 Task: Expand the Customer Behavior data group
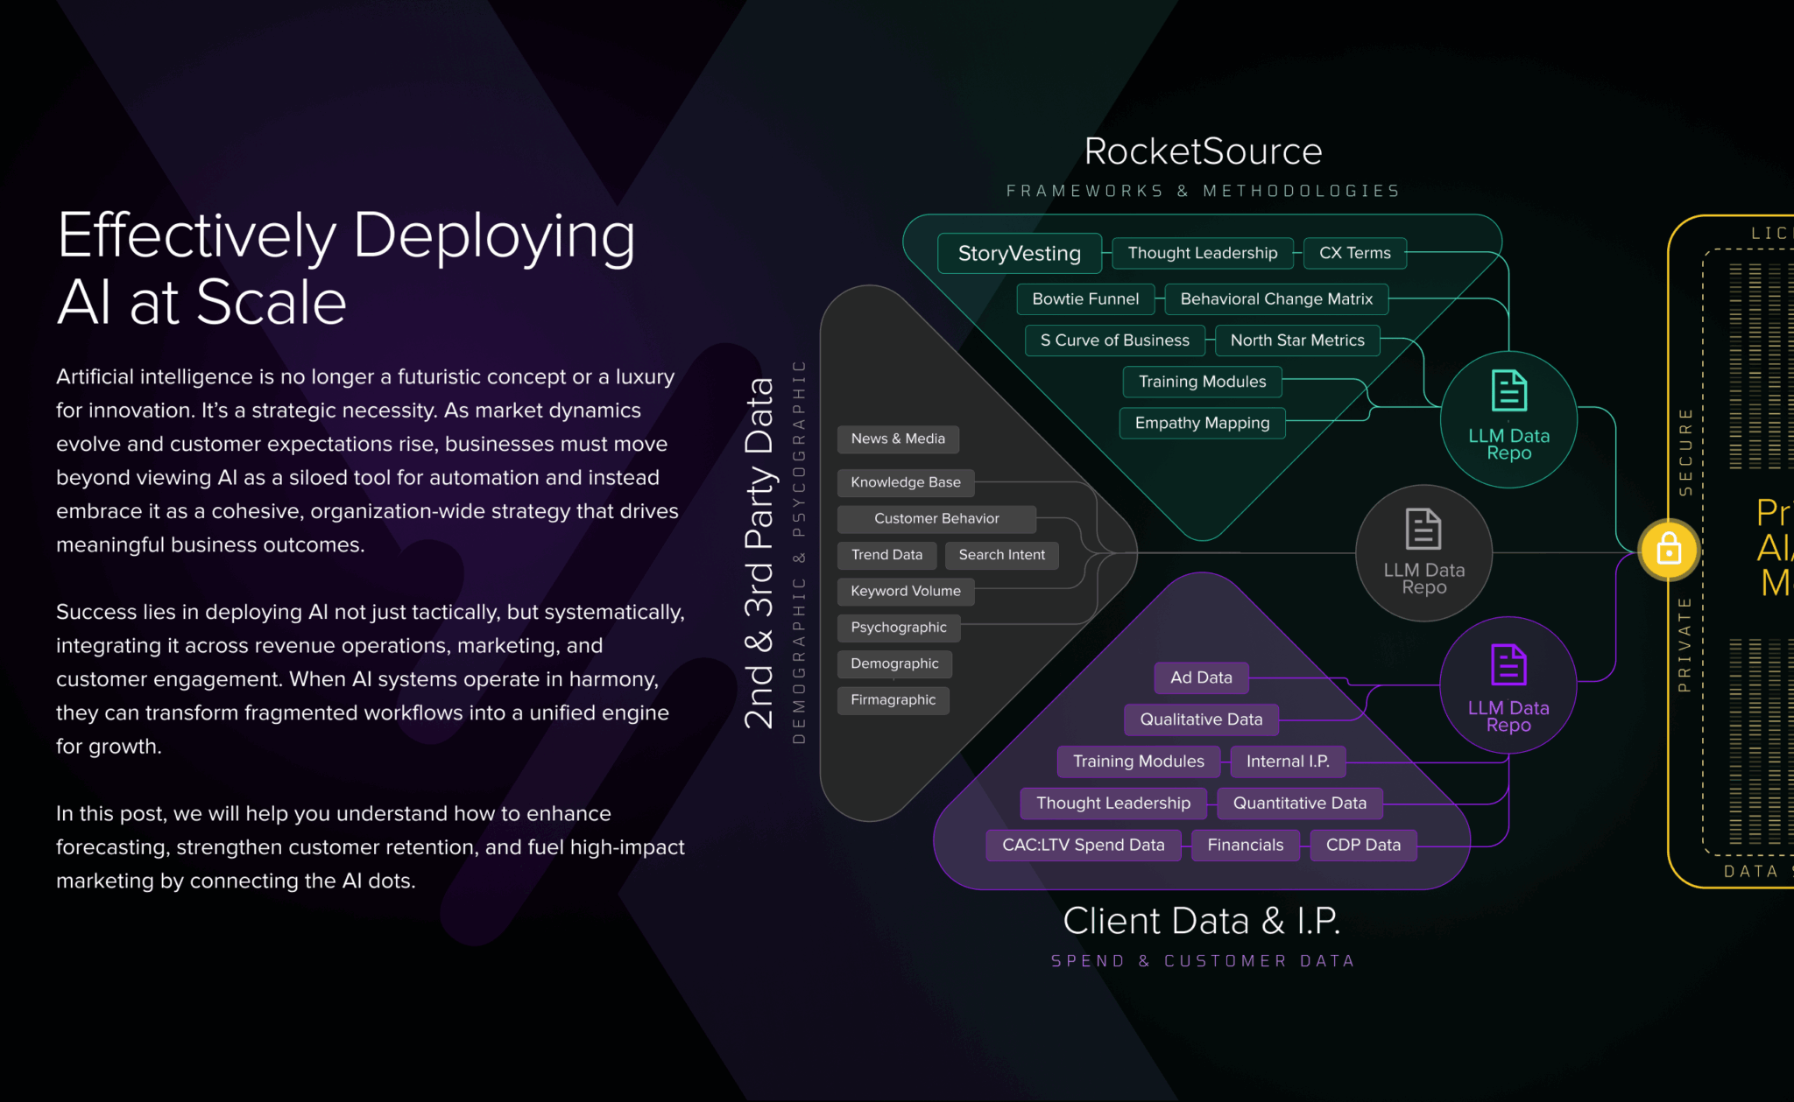[x=936, y=518]
